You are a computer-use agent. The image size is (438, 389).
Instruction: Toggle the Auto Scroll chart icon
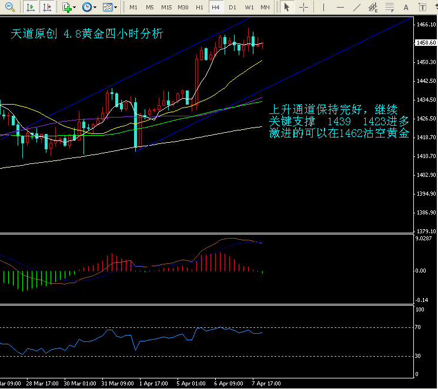(x=31, y=7)
